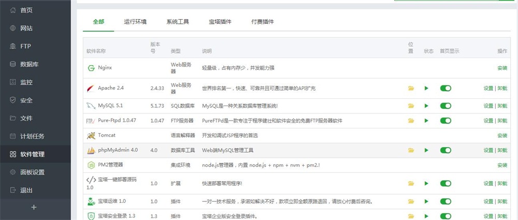Click the MySQL dolphin logo icon
This screenshot has height=220, width=518.
click(x=91, y=106)
